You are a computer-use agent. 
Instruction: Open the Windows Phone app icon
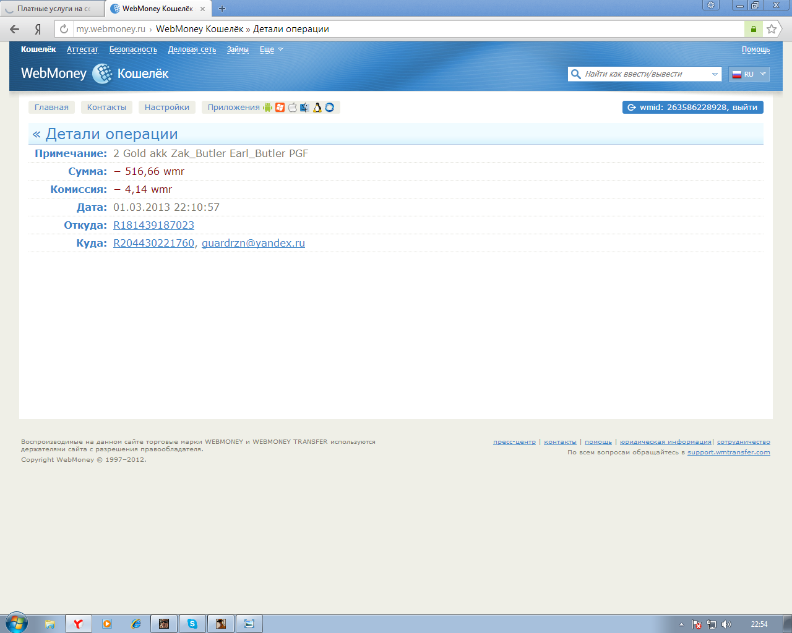point(280,108)
